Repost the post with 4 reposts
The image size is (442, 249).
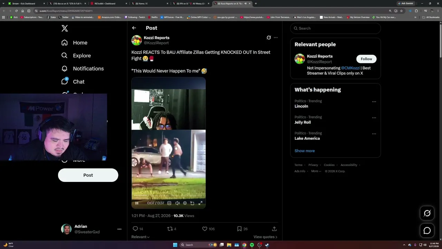point(172,229)
